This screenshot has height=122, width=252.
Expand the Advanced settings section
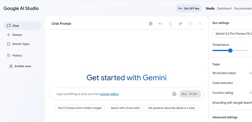tap(225, 117)
